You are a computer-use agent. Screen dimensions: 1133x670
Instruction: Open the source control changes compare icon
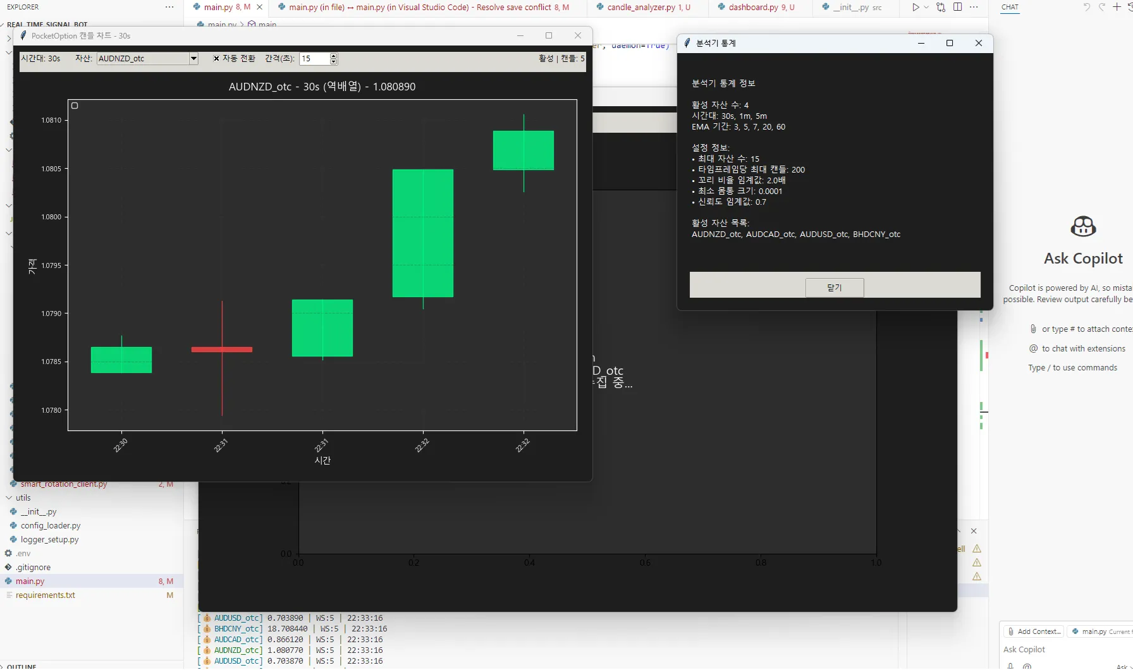pos(941,7)
